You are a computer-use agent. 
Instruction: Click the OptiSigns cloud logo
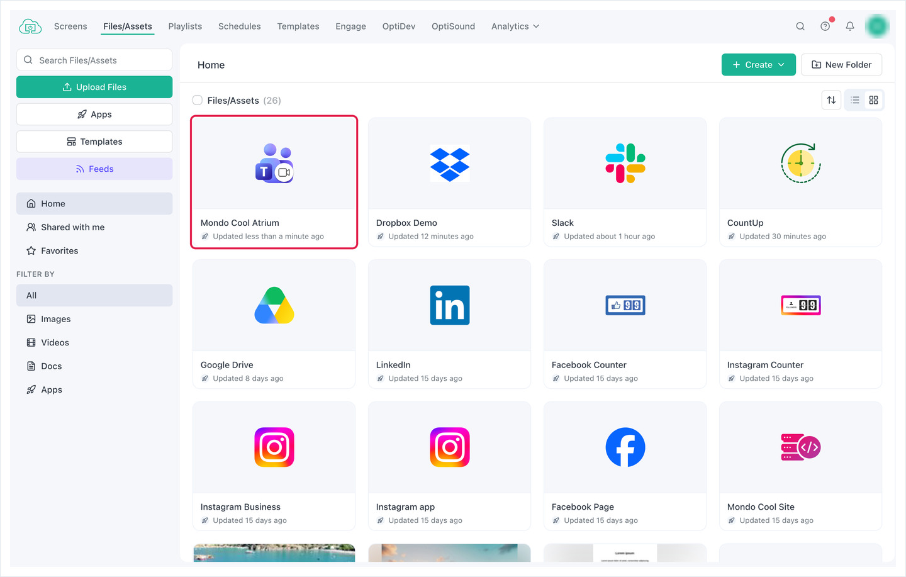tap(30, 26)
